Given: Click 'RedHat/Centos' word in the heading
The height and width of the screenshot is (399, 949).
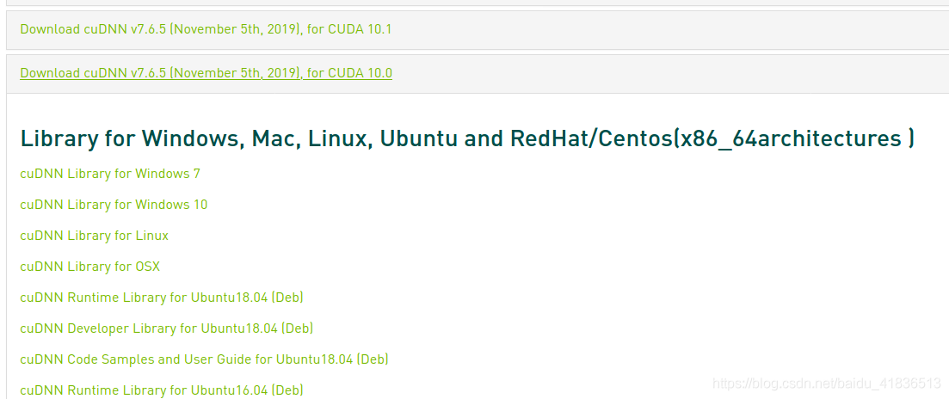Looking at the screenshot, I should tap(591, 138).
